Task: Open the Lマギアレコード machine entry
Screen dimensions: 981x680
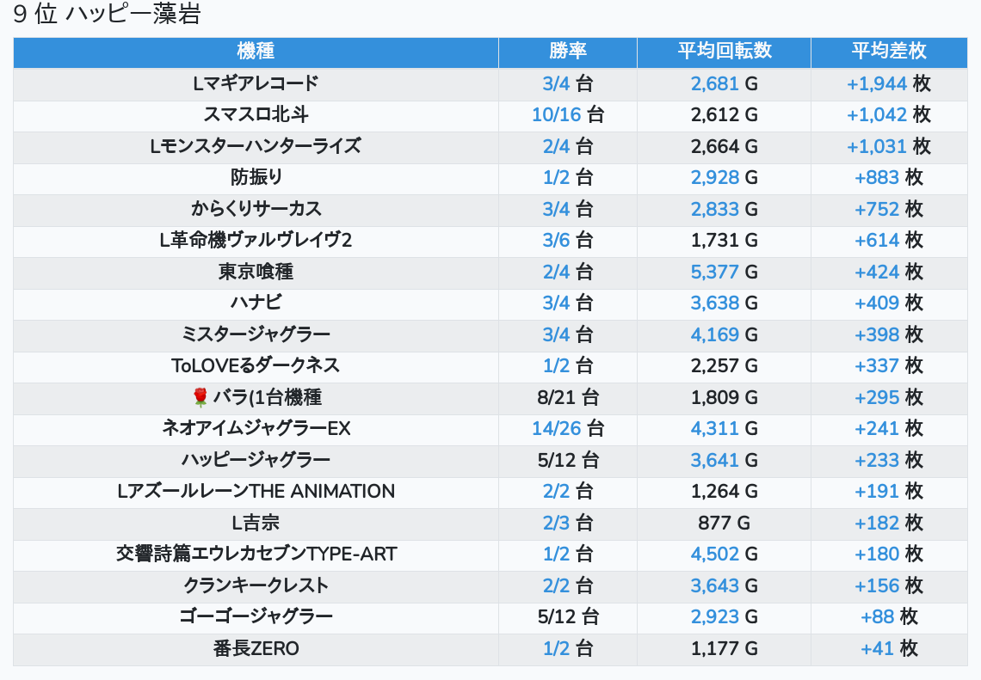Action: [x=256, y=83]
